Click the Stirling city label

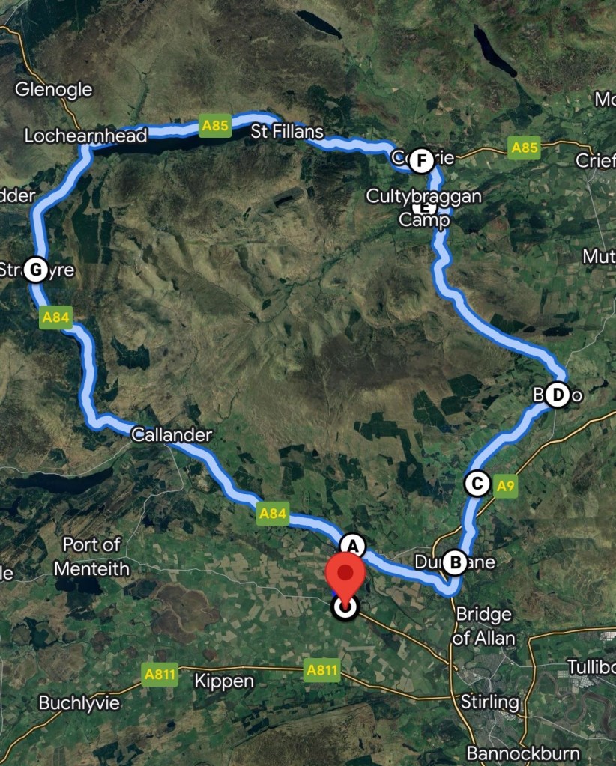490,702
